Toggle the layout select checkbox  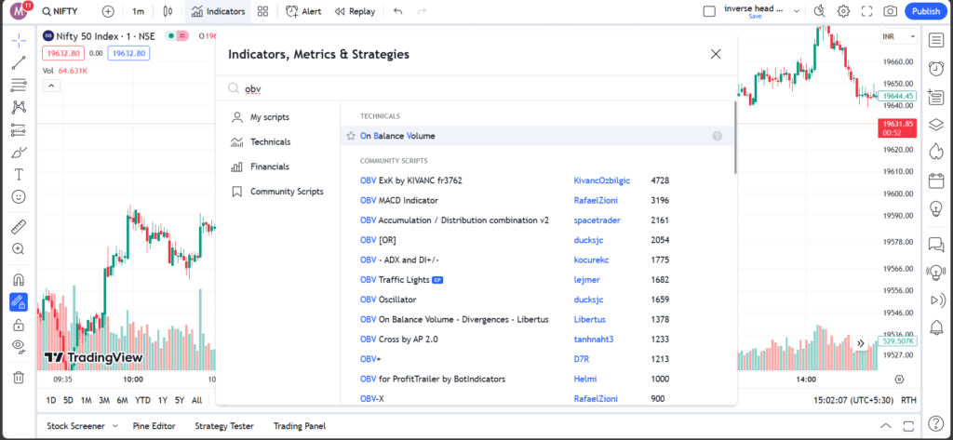tap(708, 11)
